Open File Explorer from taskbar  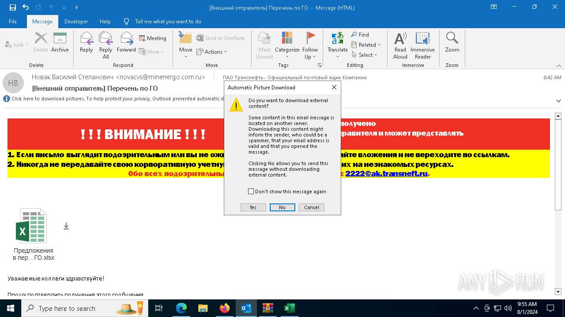(x=203, y=308)
